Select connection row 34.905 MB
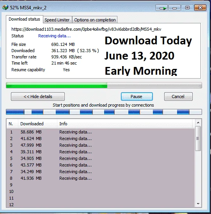This screenshot has height=214, width=211. point(101,158)
